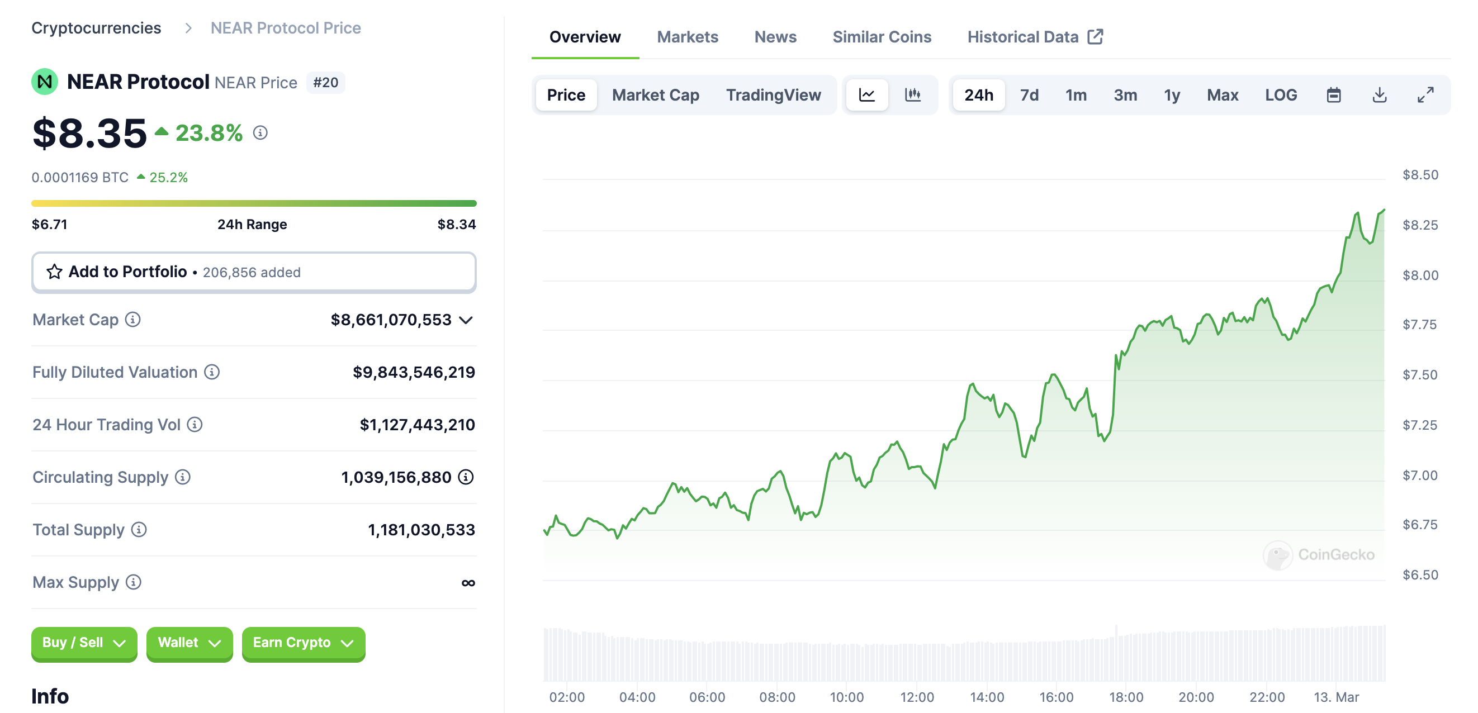Click the 24h Range price bar
The width and height of the screenshot is (1478, 713).
click(x=254, y=203)
